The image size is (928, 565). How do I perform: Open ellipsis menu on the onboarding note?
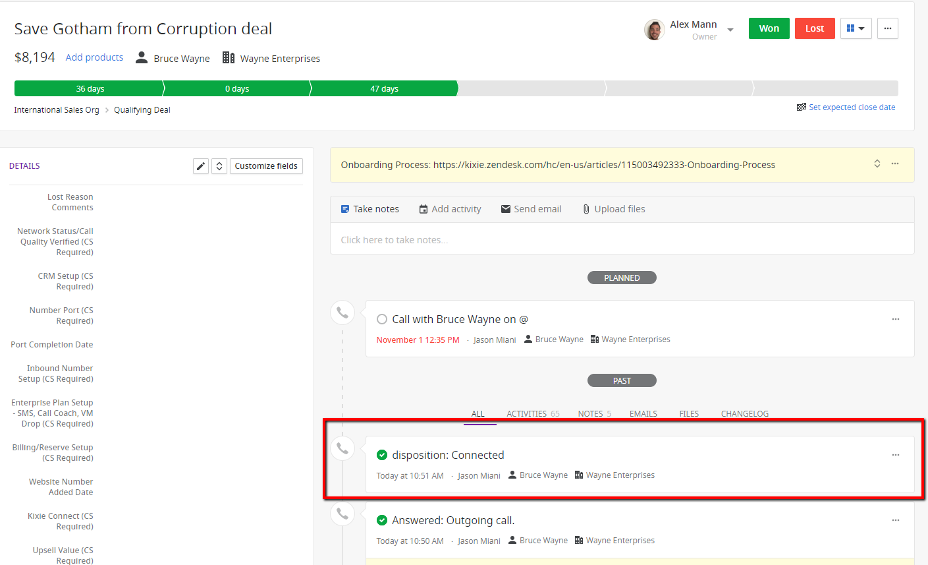point(895,164)
